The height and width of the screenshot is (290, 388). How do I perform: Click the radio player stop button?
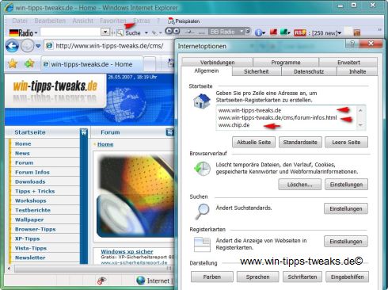click(177, 32)
